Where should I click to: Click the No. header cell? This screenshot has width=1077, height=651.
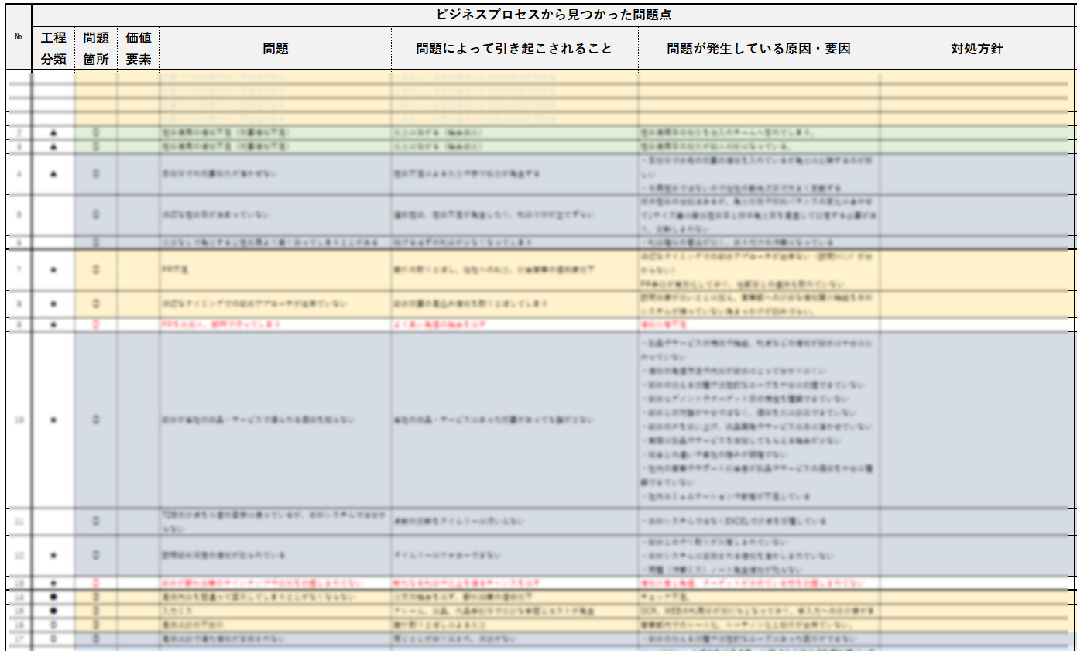coord(19,37)
